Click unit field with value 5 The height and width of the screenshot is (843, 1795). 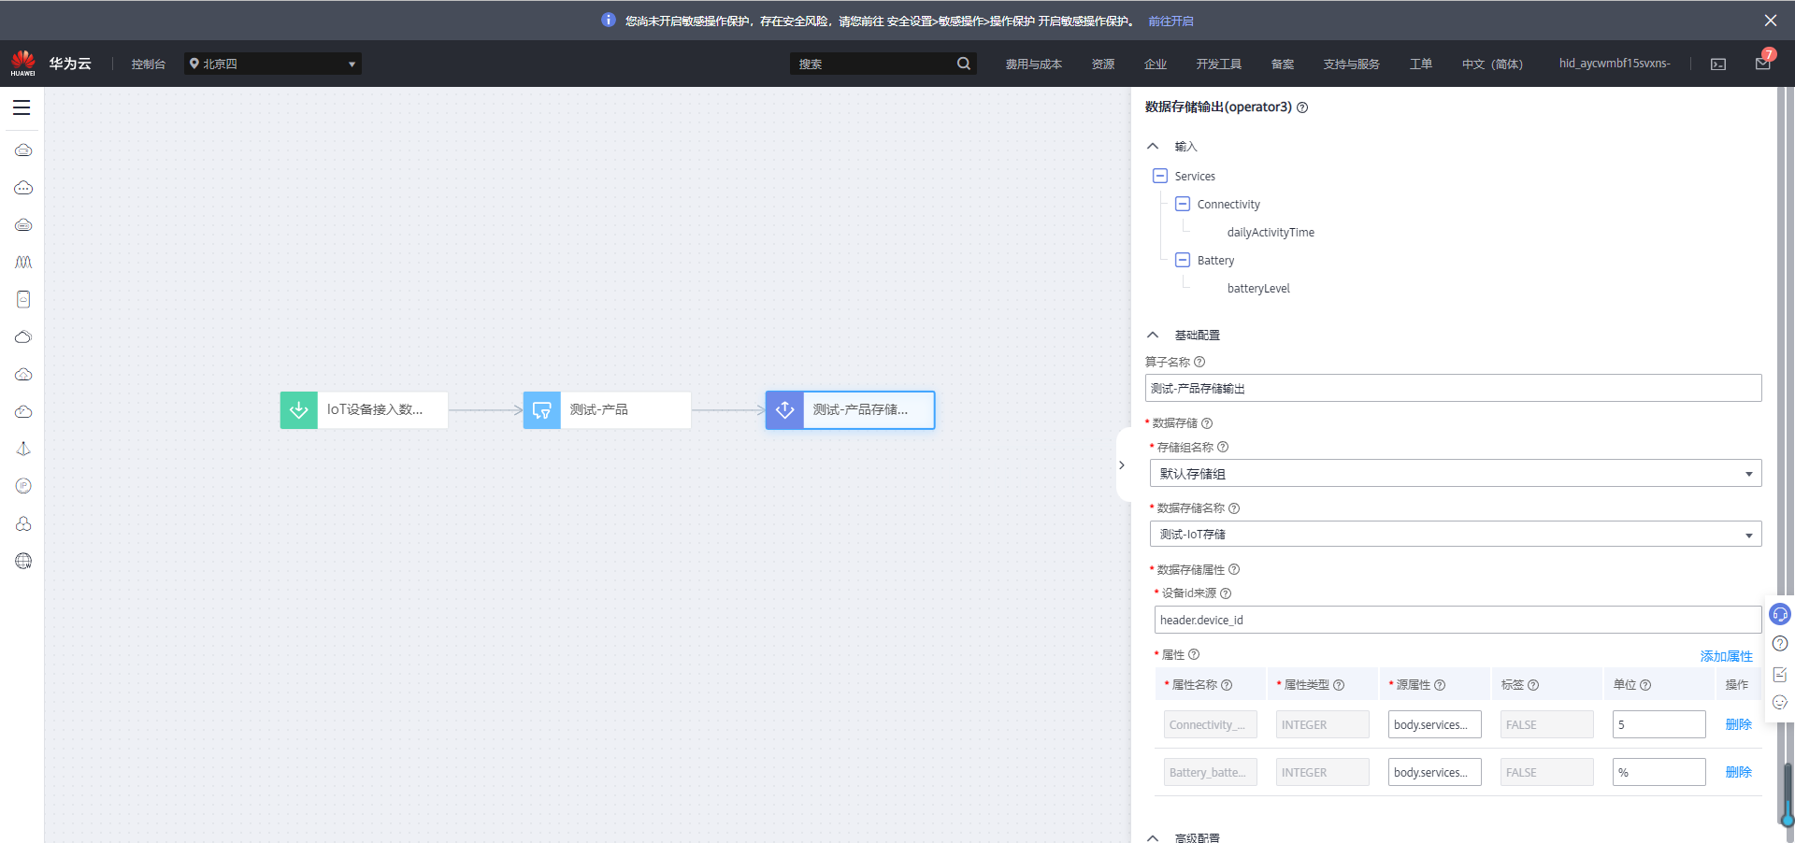click(x=1659, y=724)
